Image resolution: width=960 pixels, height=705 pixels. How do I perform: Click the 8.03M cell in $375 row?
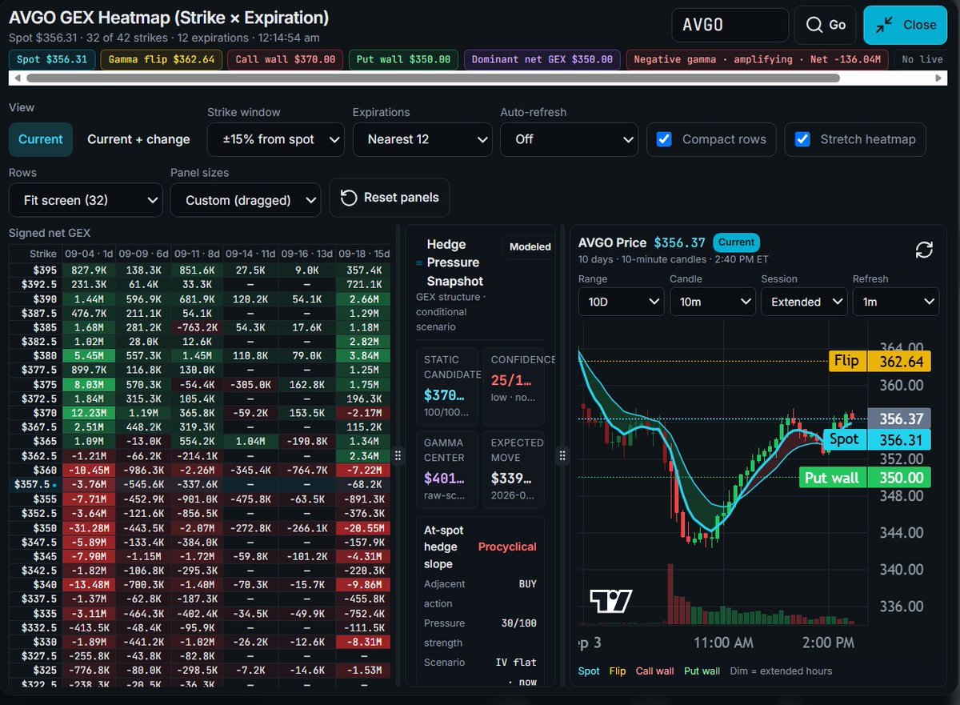[89, 384]
